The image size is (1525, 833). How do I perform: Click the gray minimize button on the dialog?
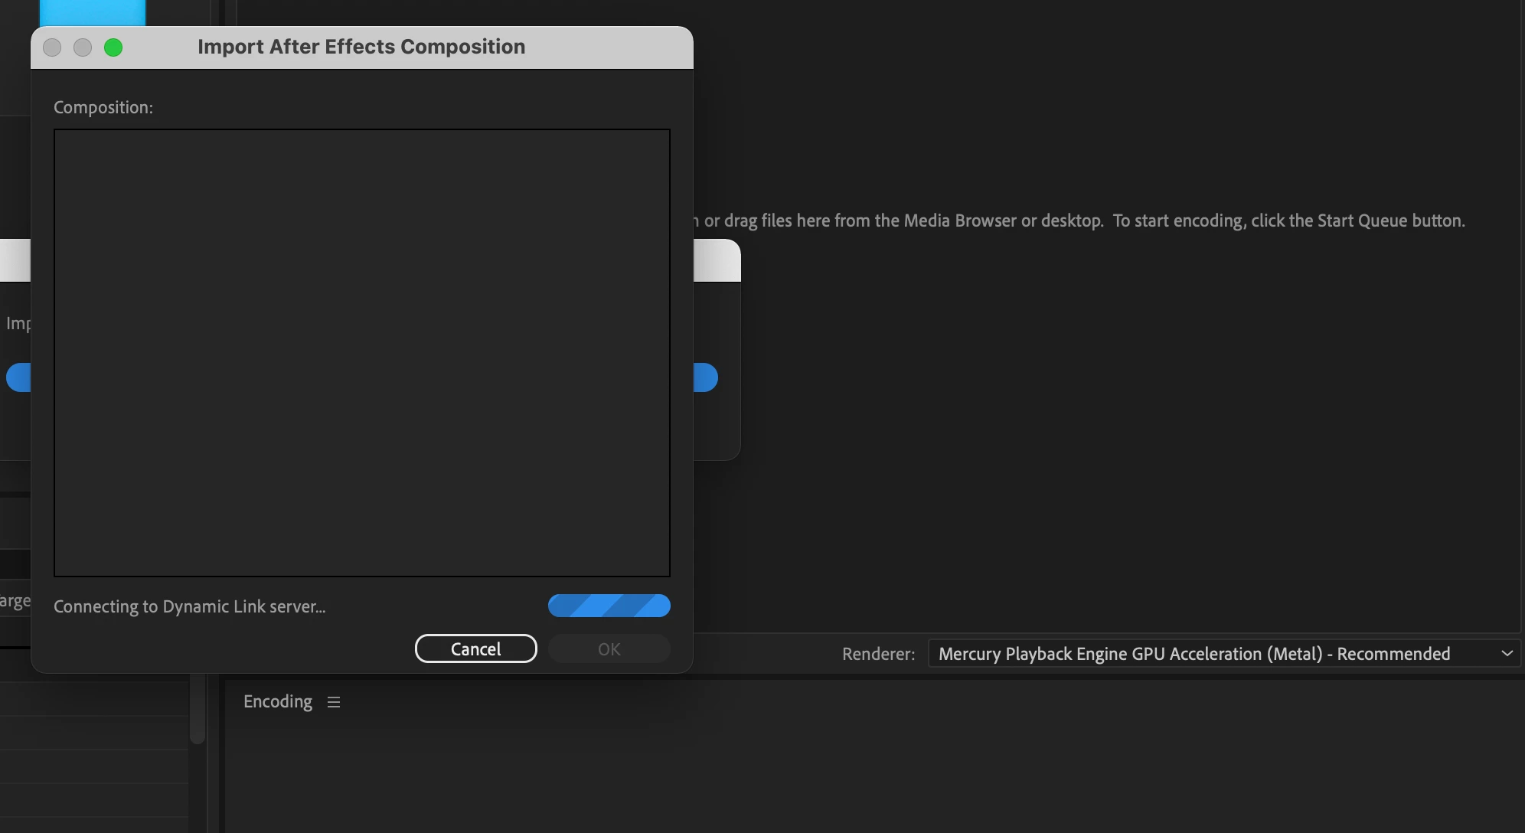click(83, 47)
